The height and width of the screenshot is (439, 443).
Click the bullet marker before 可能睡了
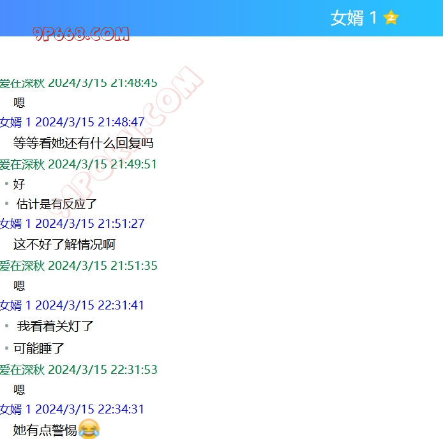pyautogui.click(x=6, y=348)
